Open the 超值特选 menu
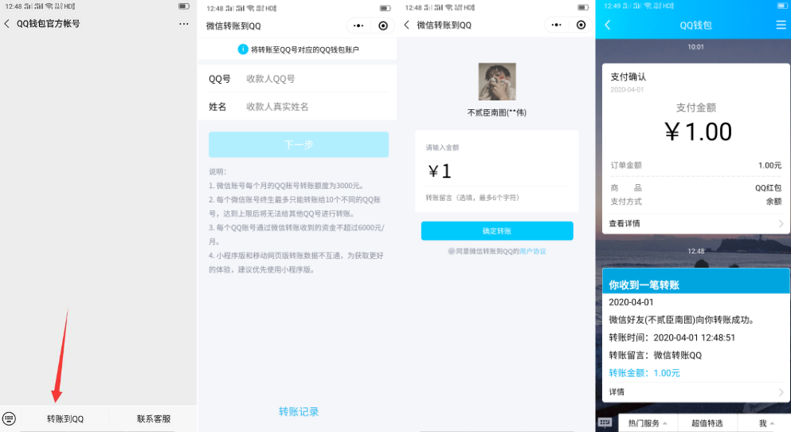The width and height of the screenshot is (791, 432). (x=707, y=423)
